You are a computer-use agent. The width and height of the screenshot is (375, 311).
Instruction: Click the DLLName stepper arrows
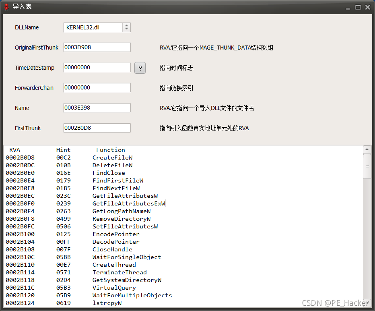click(126, 27)
